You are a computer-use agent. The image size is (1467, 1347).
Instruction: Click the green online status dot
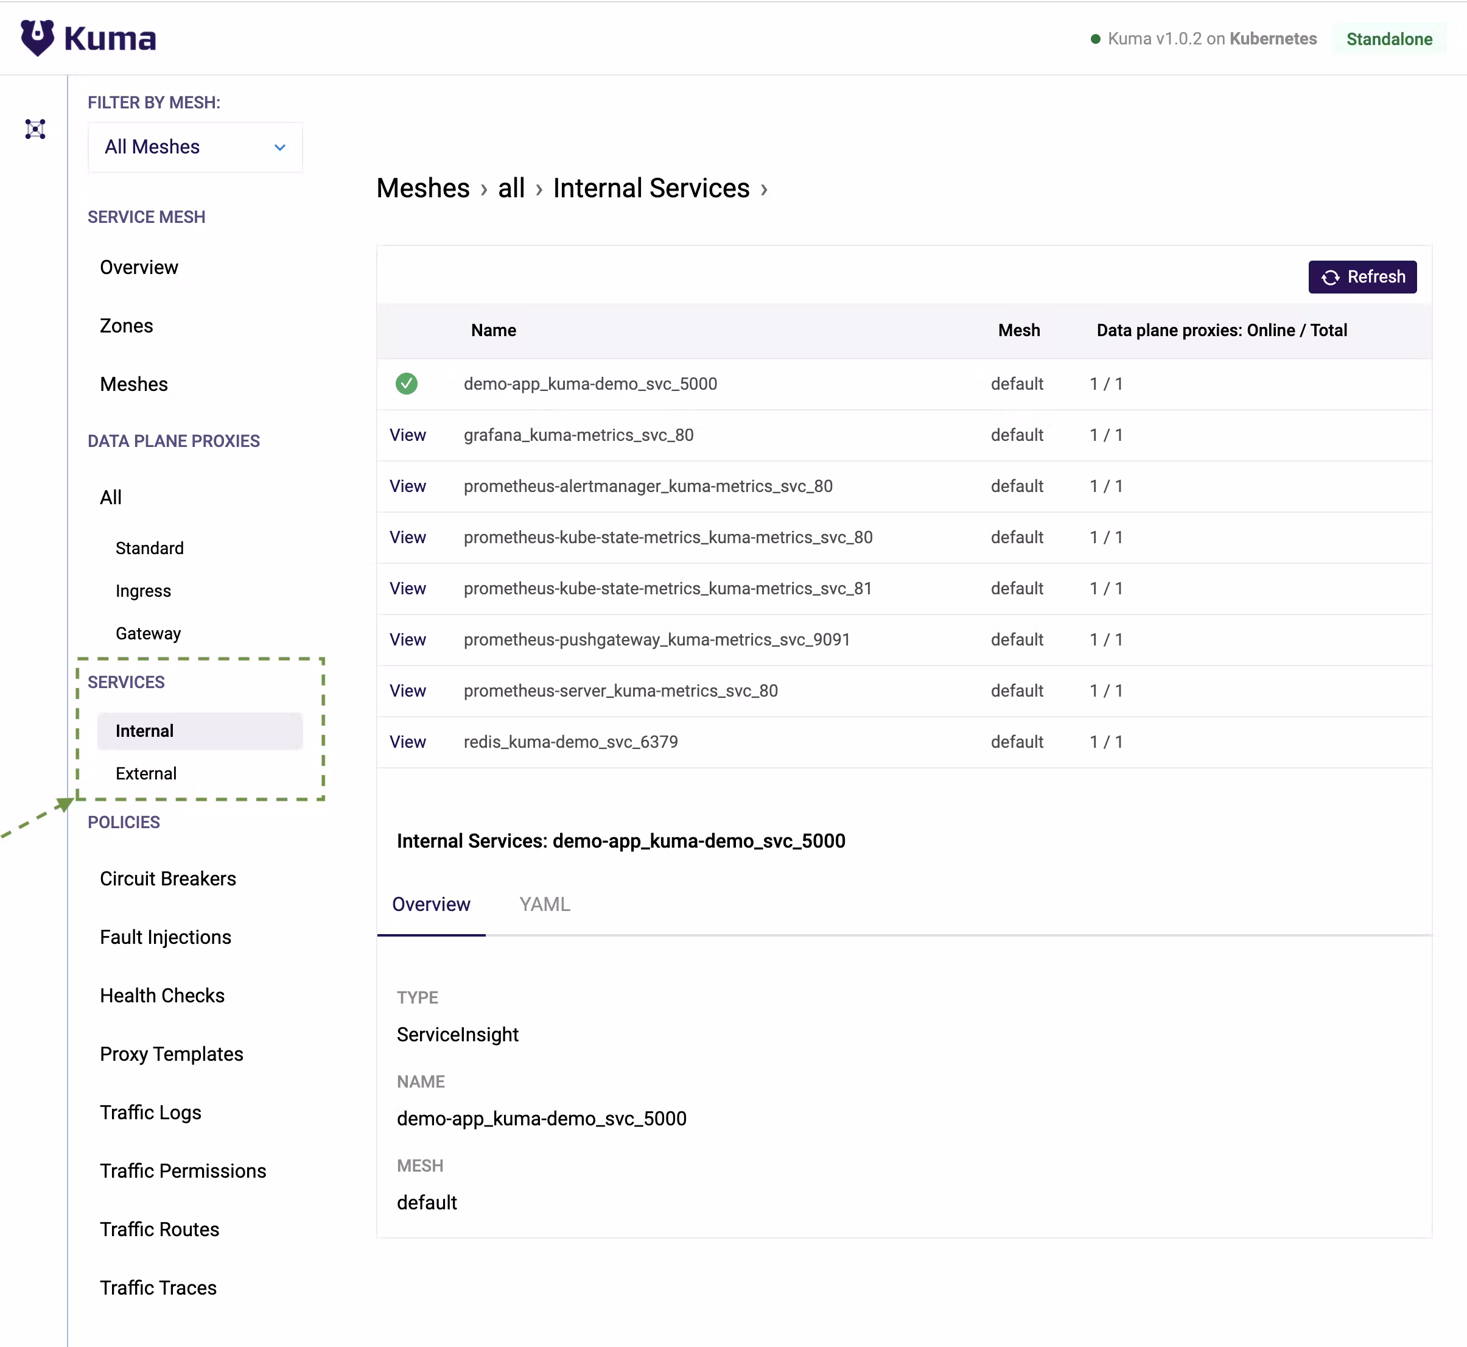[1094, 40]
